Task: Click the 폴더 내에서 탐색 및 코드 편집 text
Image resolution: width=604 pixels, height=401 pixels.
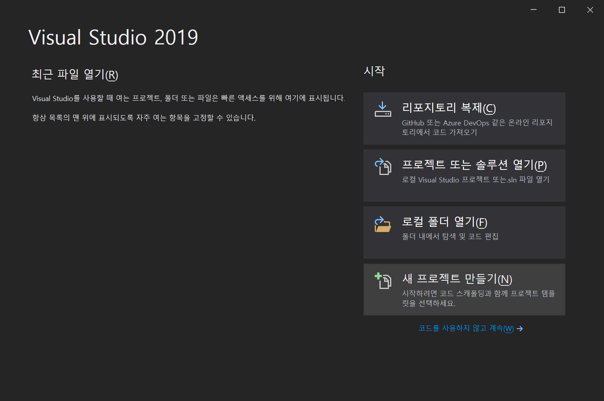Action: [450, 236]
